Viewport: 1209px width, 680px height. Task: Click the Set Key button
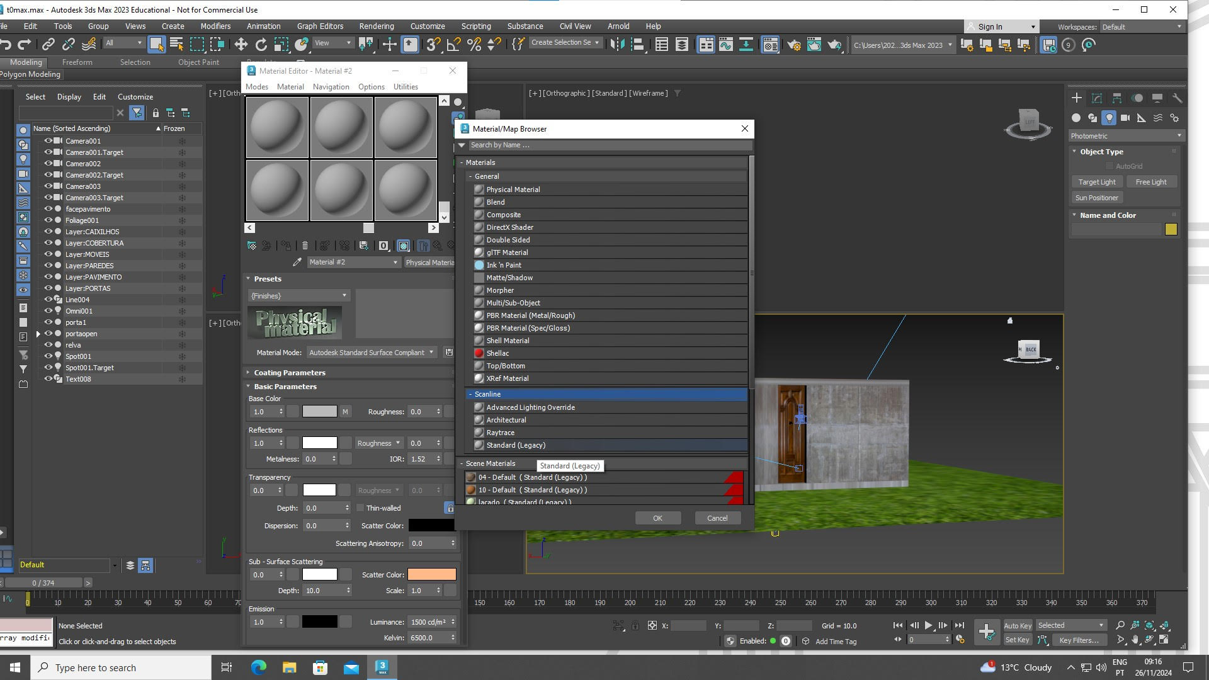1018,640
